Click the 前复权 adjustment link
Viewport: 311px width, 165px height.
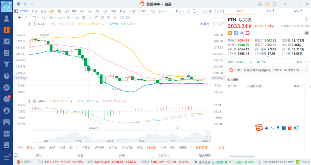[205, 24]
